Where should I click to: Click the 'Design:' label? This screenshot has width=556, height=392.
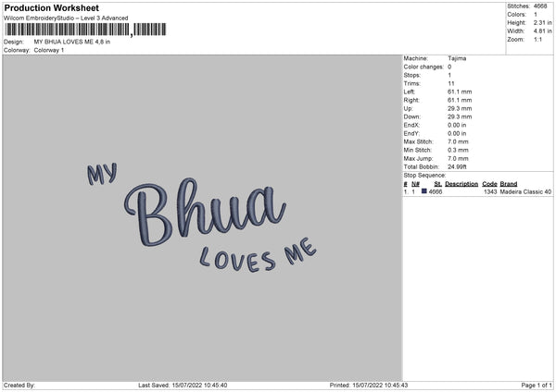pyautogui.click(x=14, y=42)
